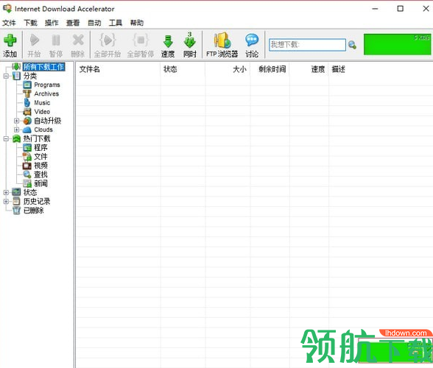
Task: Click the magnifier search icon beside the search box
Action: coord(352,44)
